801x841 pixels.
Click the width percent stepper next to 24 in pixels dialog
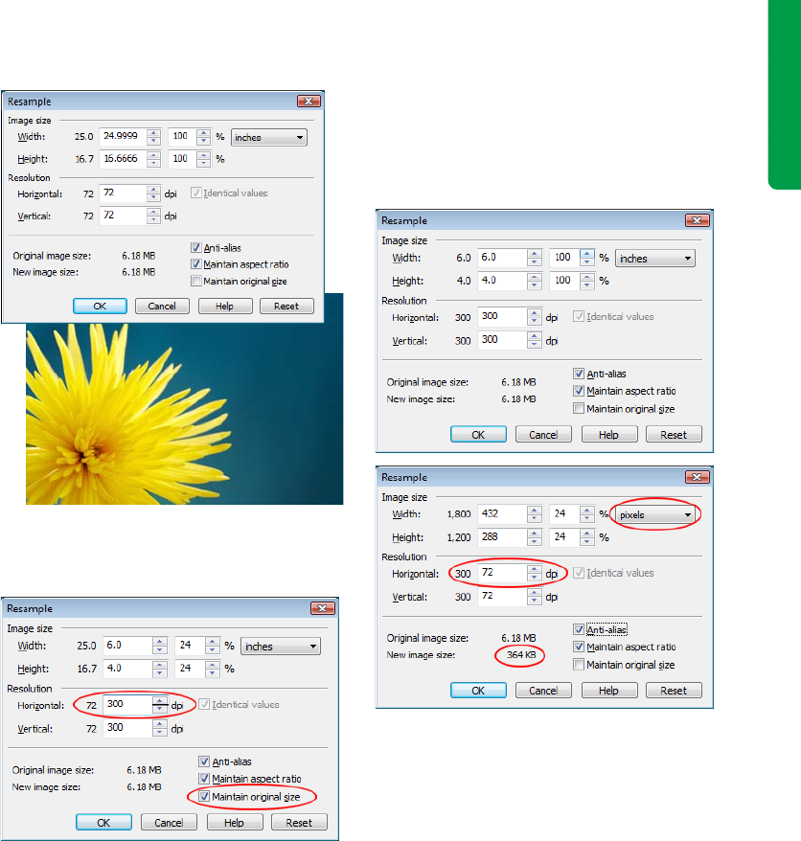pos(587,513)
